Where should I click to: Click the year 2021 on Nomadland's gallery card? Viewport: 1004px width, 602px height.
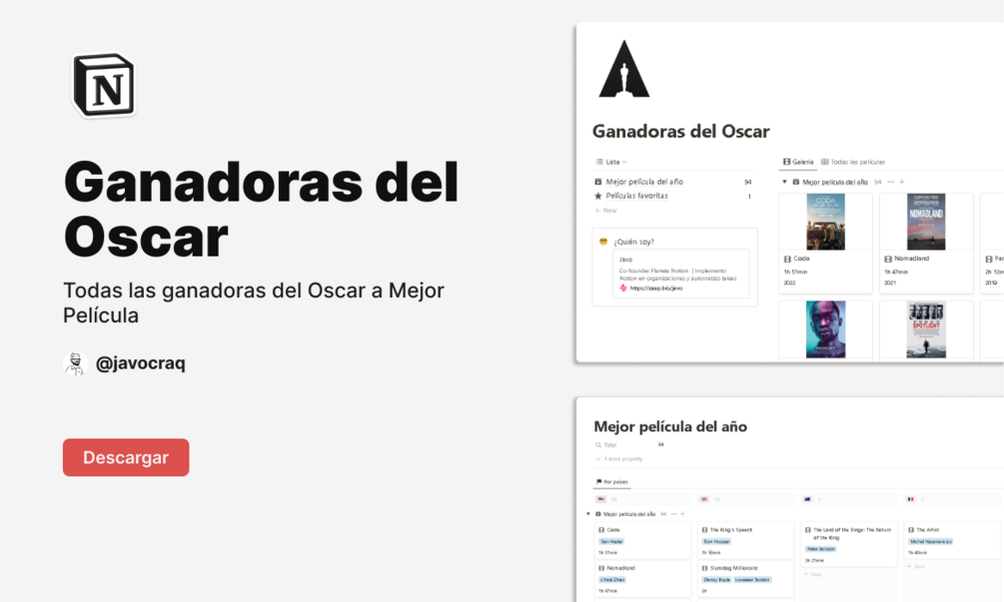890,283
